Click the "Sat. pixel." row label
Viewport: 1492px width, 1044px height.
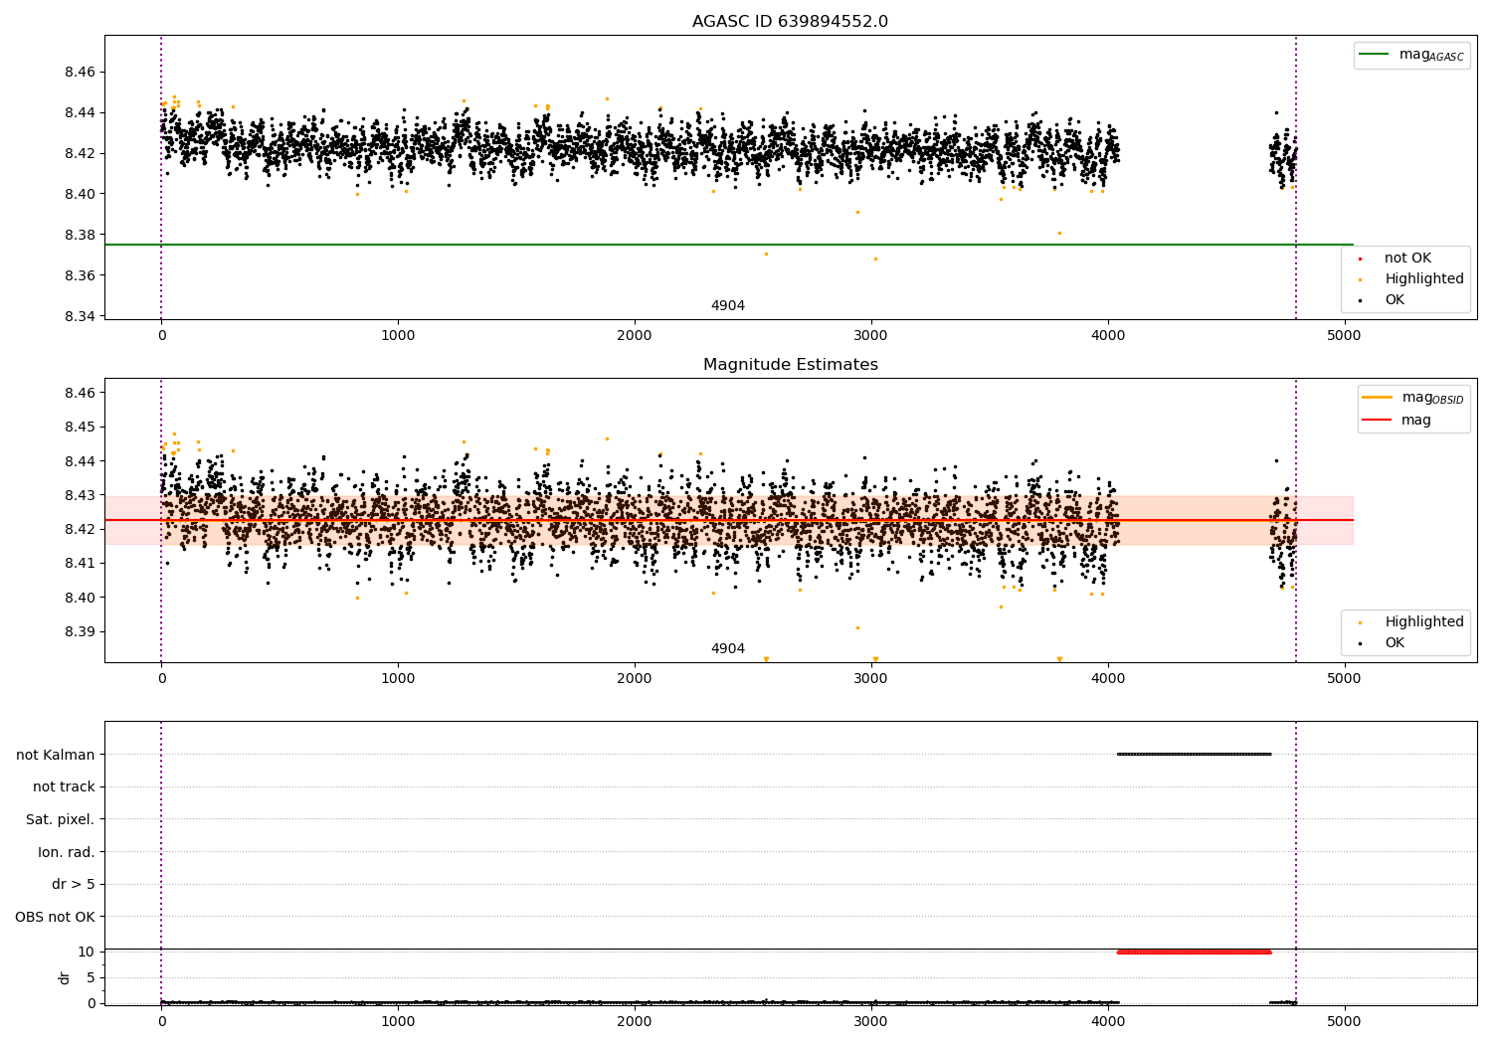(x=60, y=819)
